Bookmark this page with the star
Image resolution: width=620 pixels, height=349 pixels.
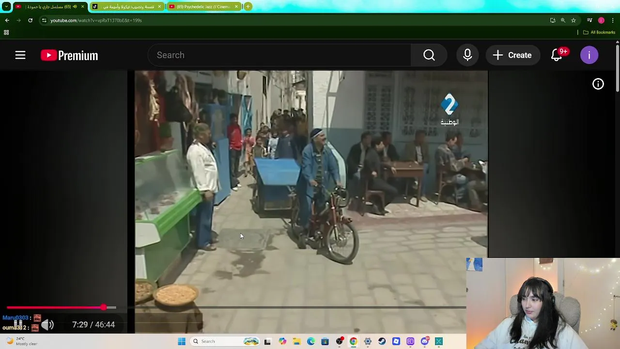pos(573,20)
